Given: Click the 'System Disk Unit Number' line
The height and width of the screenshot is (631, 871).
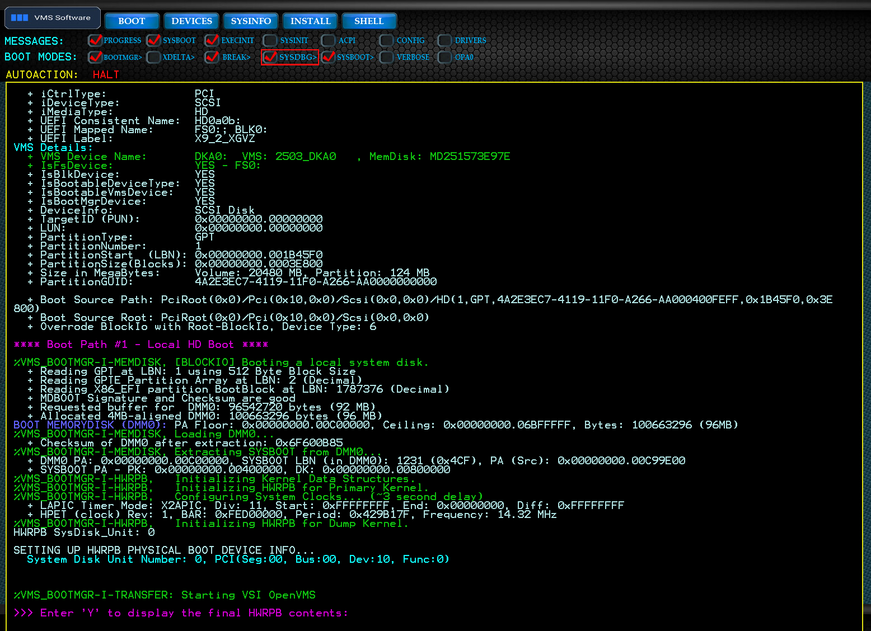Looking at the screenshot, I should 238,559.
